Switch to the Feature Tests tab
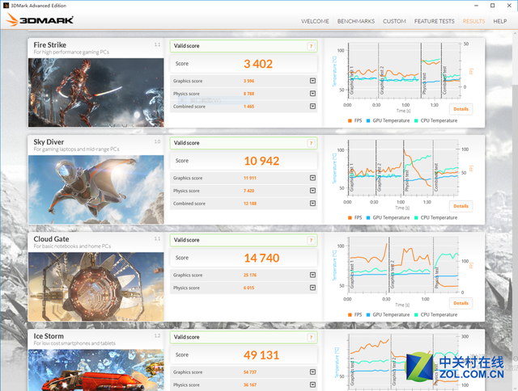The image size is (518, 391). click(x=434, y=20)
